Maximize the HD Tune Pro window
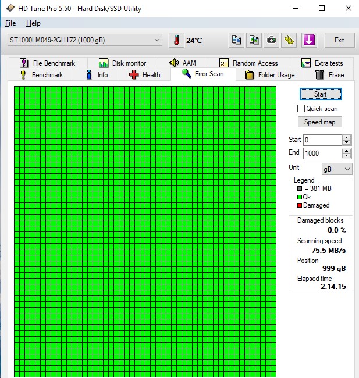Screen dimensions: 359x378 click(x=322, y=9)
